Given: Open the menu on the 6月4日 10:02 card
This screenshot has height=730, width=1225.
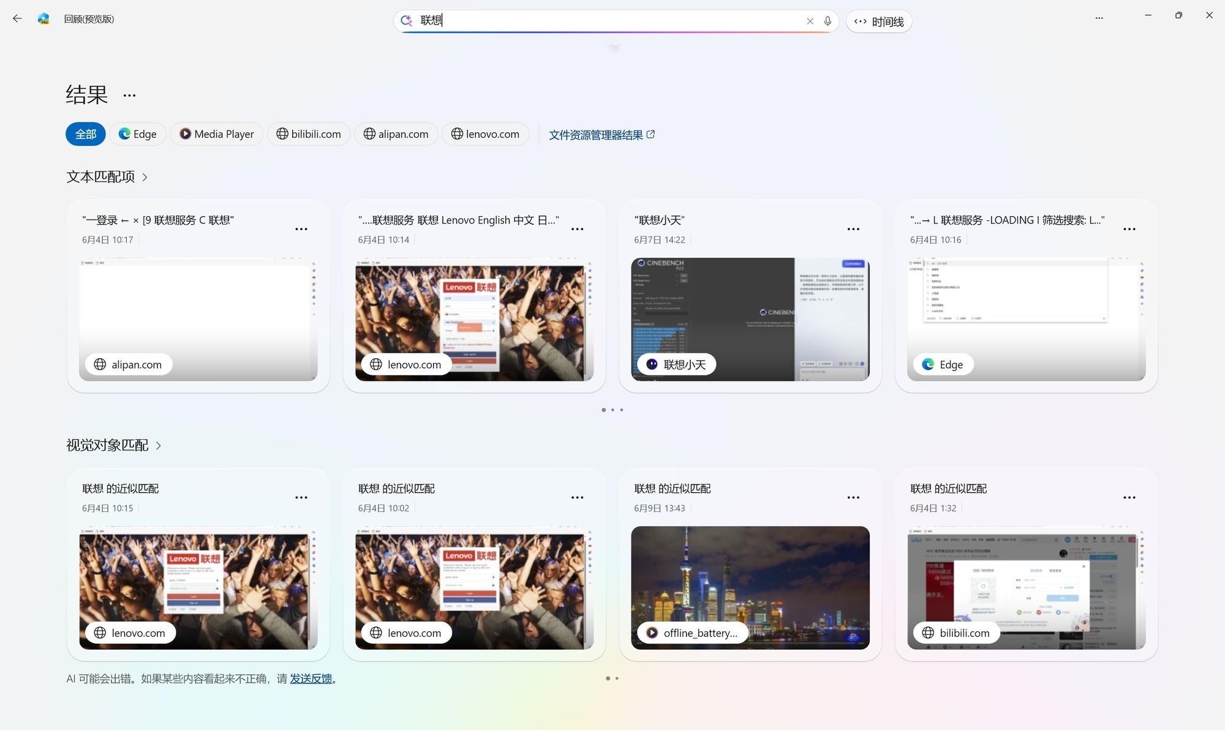Looking at the screenshot, I should [x=578, y=498].
